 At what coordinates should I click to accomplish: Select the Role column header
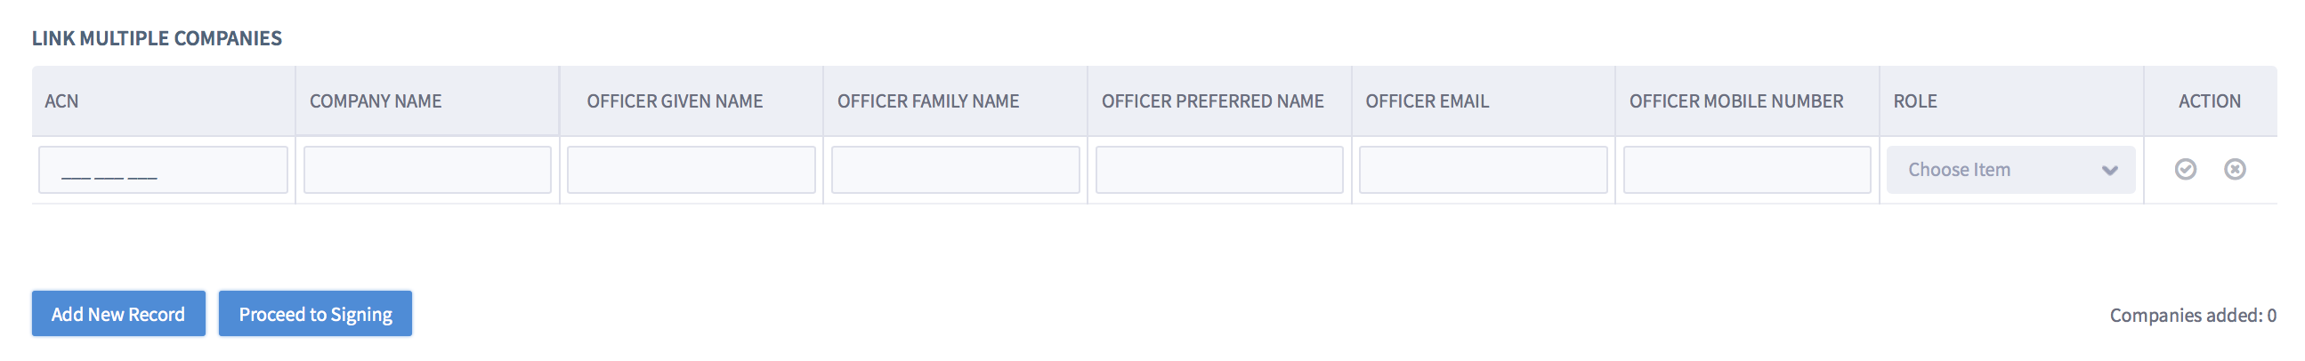(x=1915, y=101)
